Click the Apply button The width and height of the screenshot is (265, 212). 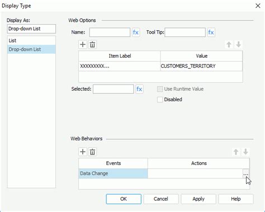tap(198, 199)
